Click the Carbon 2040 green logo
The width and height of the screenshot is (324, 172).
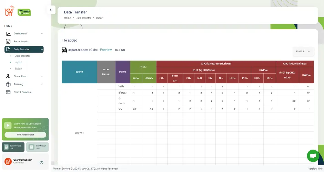24,12
